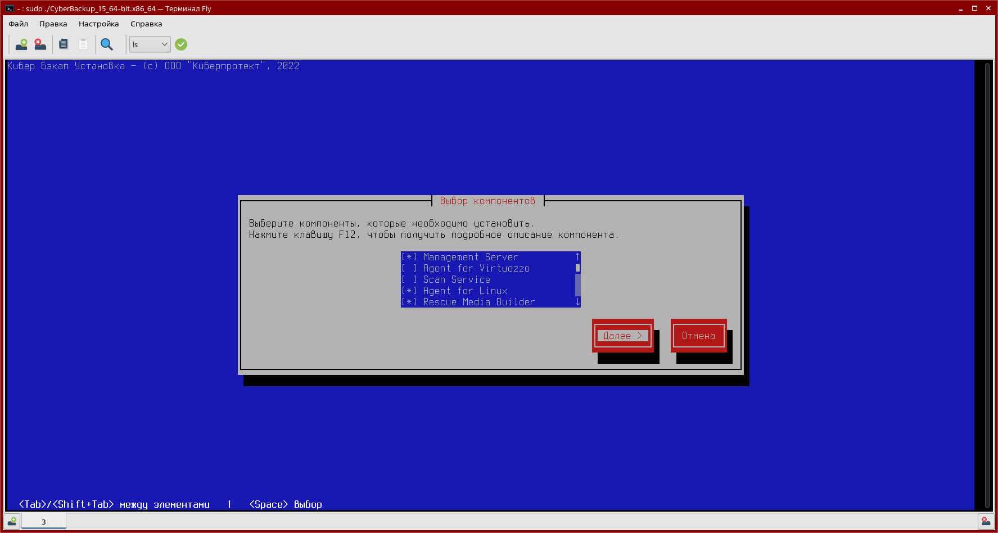Viewport: 998px width, 533px height.
Task: Open the Правка menu
Action: click(53, 24)
